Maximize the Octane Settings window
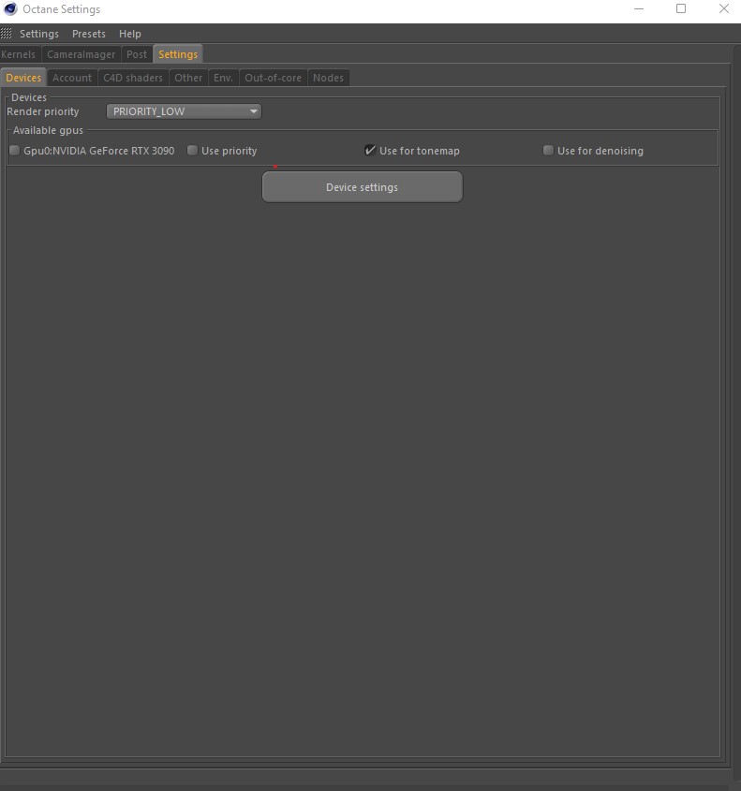741x791 pixels. click(681, 8)
